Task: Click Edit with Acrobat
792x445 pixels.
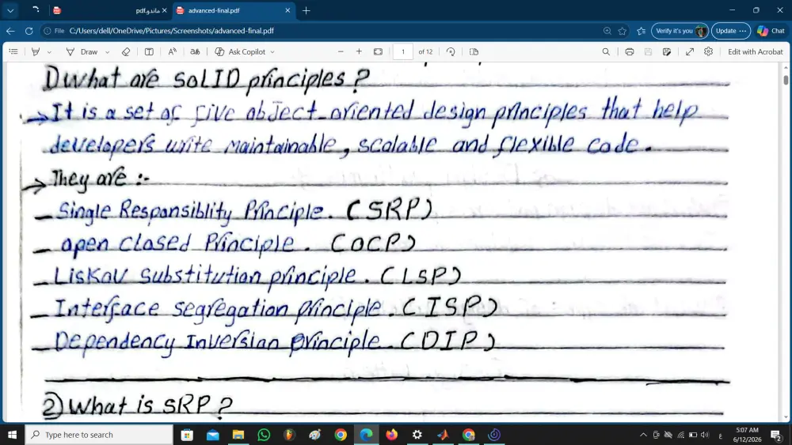Action: pyautogui.click(x=755, y=51)
